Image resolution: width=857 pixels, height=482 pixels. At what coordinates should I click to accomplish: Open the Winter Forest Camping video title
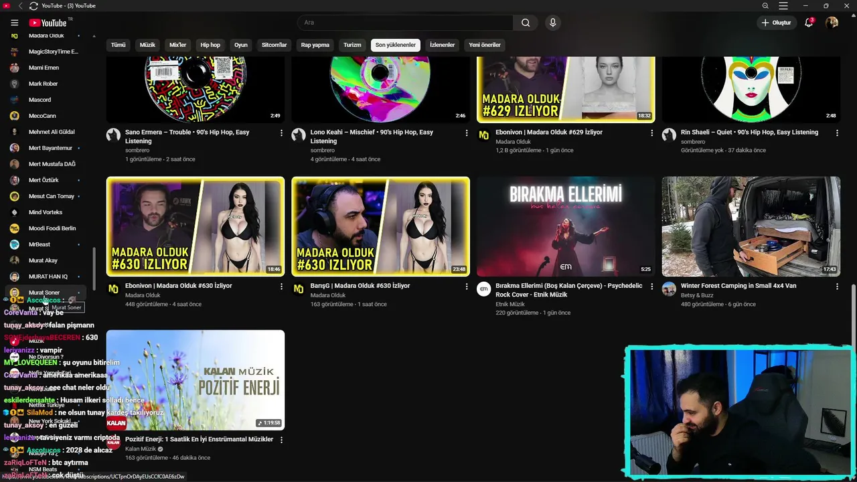click(x=738, y=286)
